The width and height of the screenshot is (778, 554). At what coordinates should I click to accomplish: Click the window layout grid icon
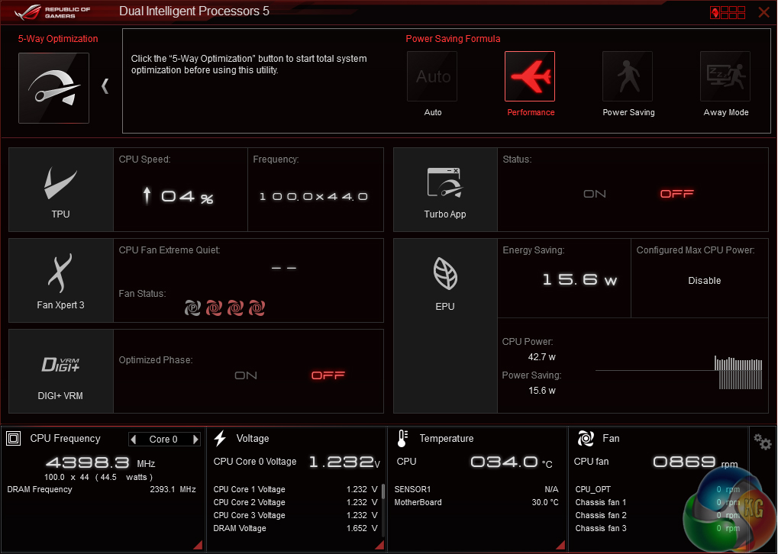coord(728,12)
